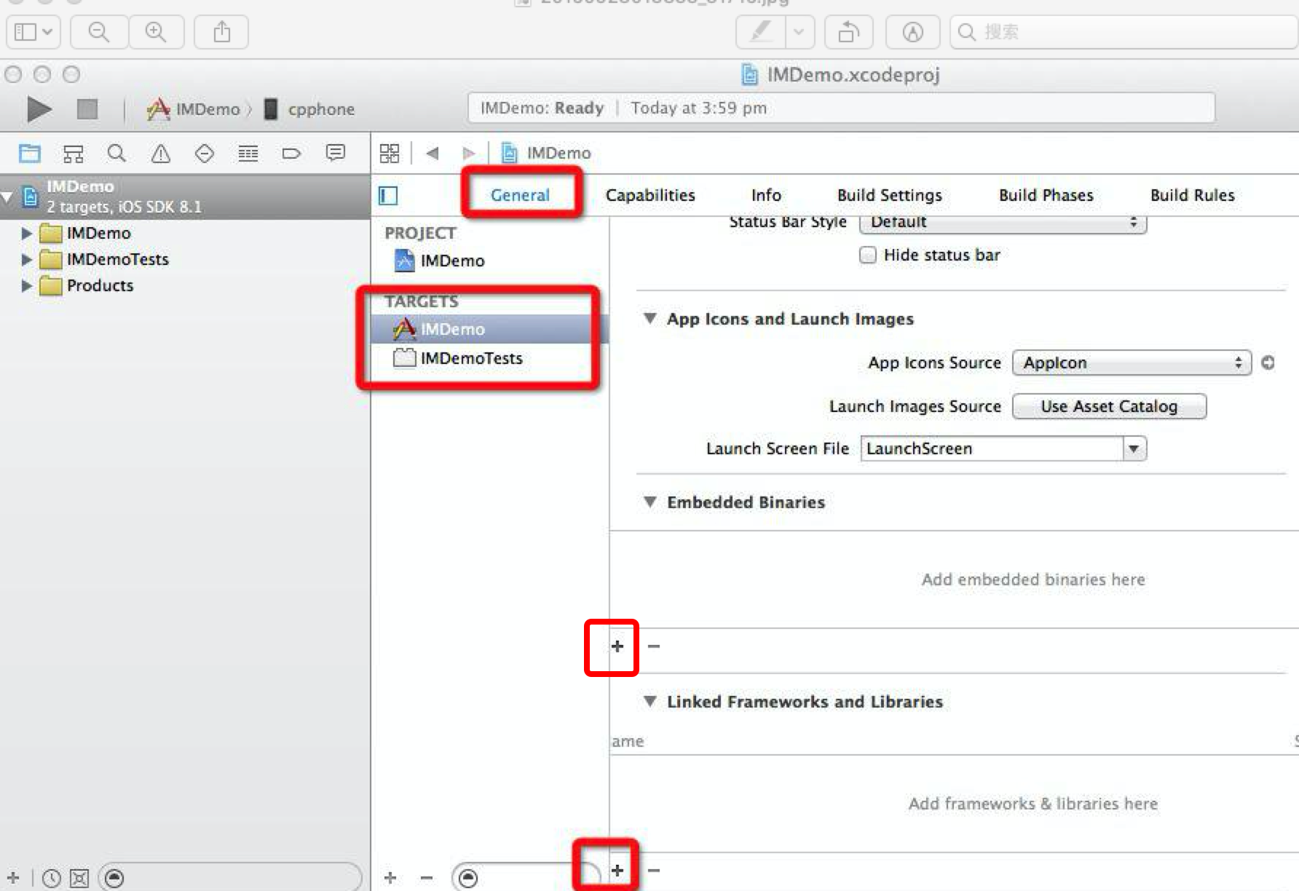Switch to the Build Phases tab
This screenshot has width=1299, height=891.
pyautogui.click(x=1046, y=195)
